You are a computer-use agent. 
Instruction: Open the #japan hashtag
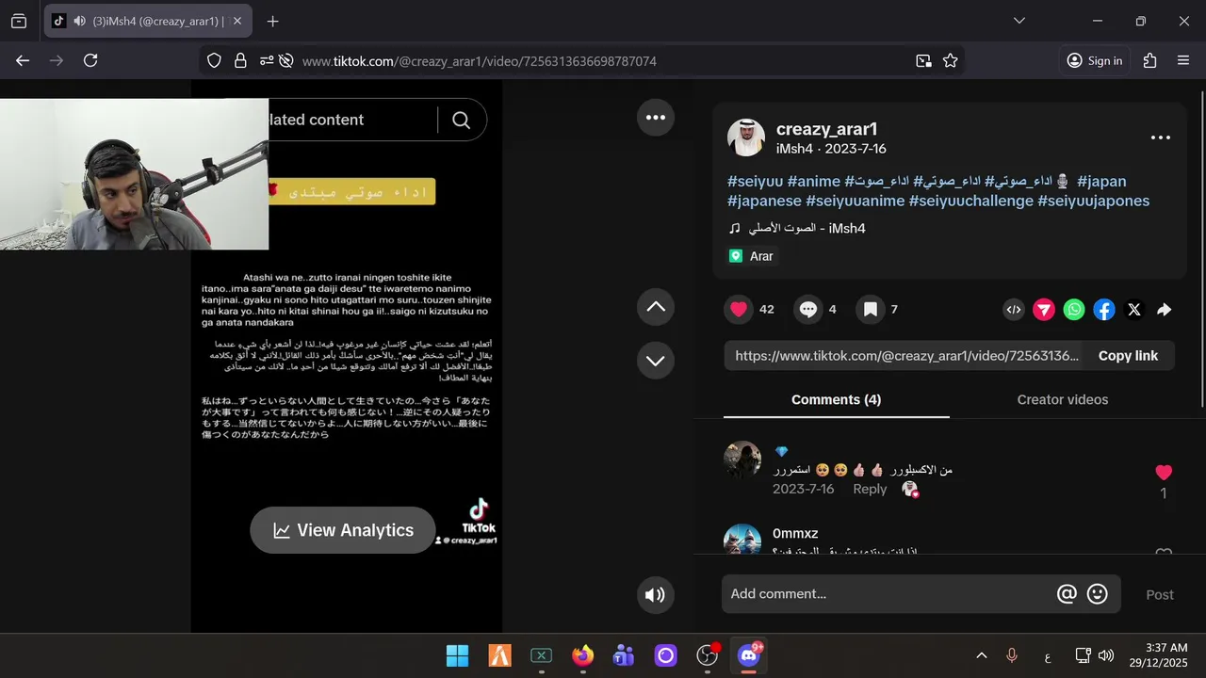pyautogui.click(x=1101, y=181)
